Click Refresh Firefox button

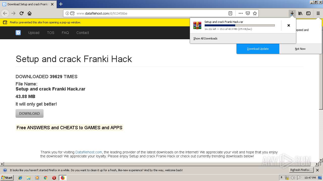[x=301, y=170]
